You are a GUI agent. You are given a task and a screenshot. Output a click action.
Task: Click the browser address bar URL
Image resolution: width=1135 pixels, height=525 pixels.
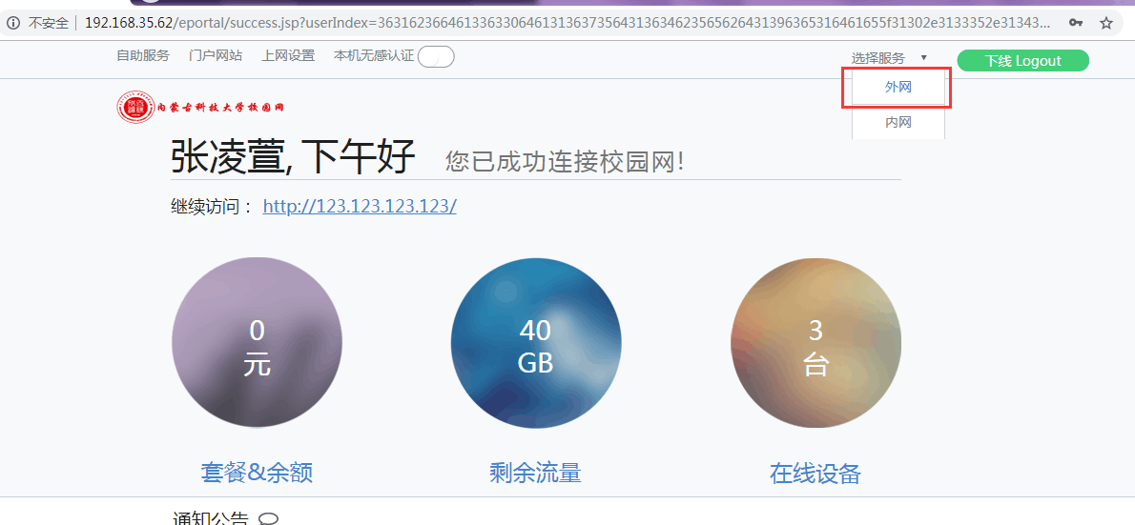(x=568, y=23)
